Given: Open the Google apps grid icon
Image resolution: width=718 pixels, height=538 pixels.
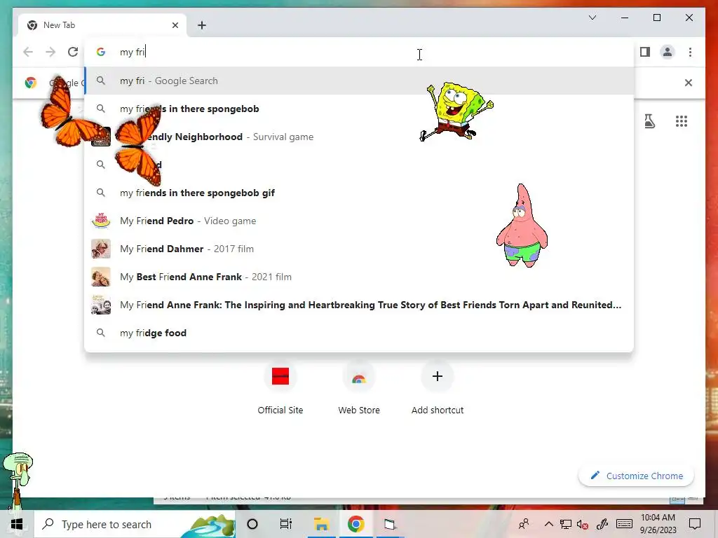Looking at the screenshot, I should (x=682, y=121).
